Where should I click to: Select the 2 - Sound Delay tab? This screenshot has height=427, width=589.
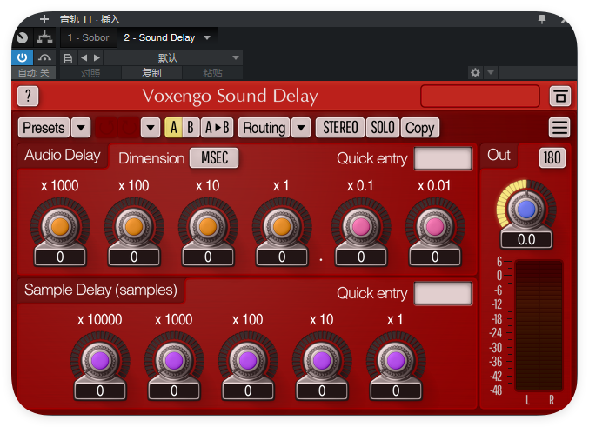point(159,37)
